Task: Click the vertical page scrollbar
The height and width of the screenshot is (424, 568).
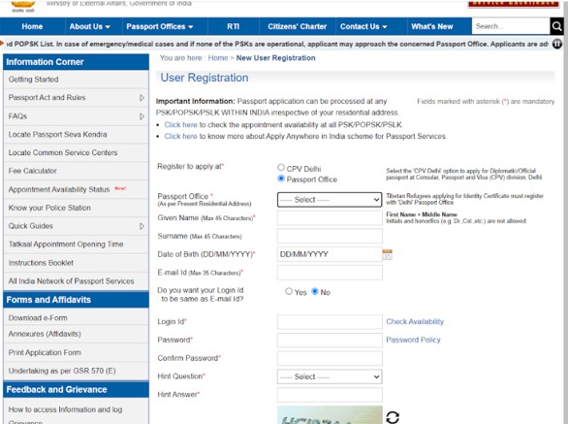Action: click(565, 212)
